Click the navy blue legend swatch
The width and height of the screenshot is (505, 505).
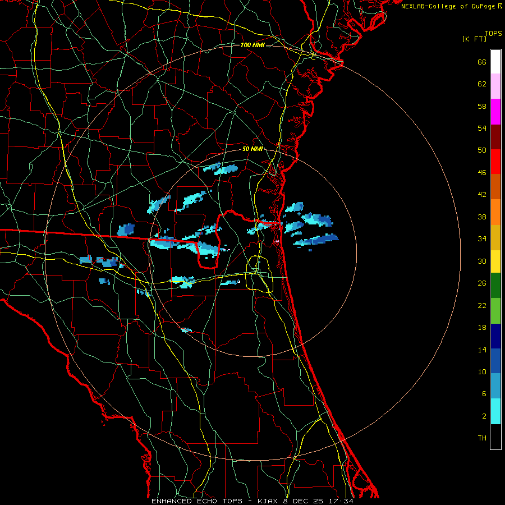(495, 336)
